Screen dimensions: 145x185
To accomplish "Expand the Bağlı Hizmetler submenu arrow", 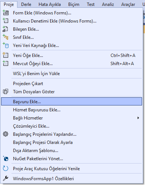I will point(138,118).
